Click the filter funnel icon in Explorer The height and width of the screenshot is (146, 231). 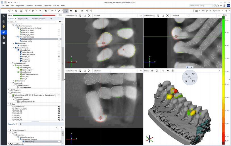pos(60,22)
